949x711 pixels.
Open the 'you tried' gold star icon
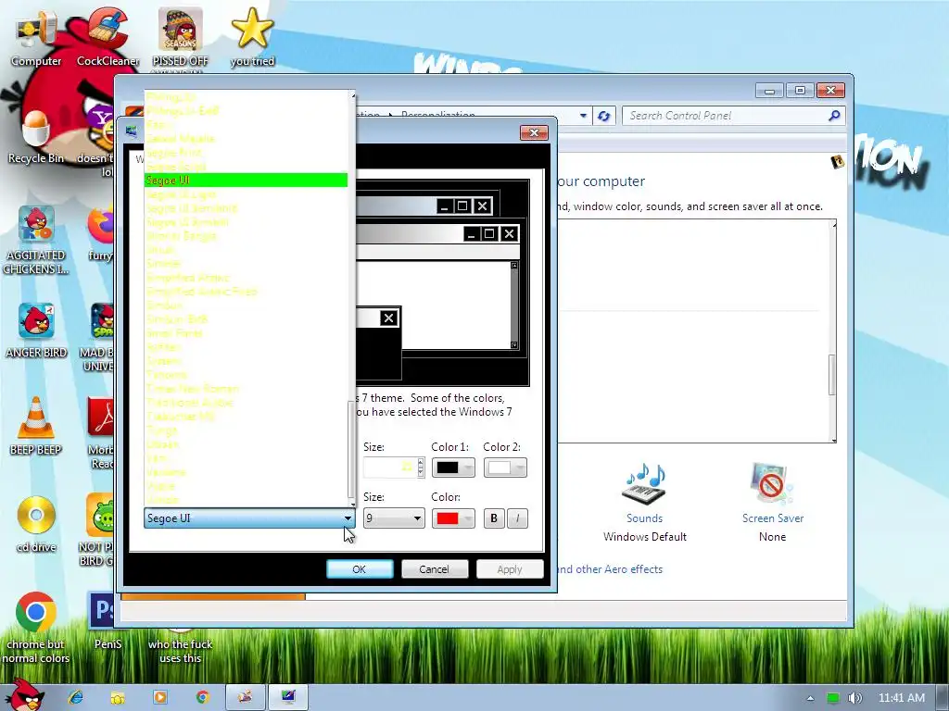(252, 37)
